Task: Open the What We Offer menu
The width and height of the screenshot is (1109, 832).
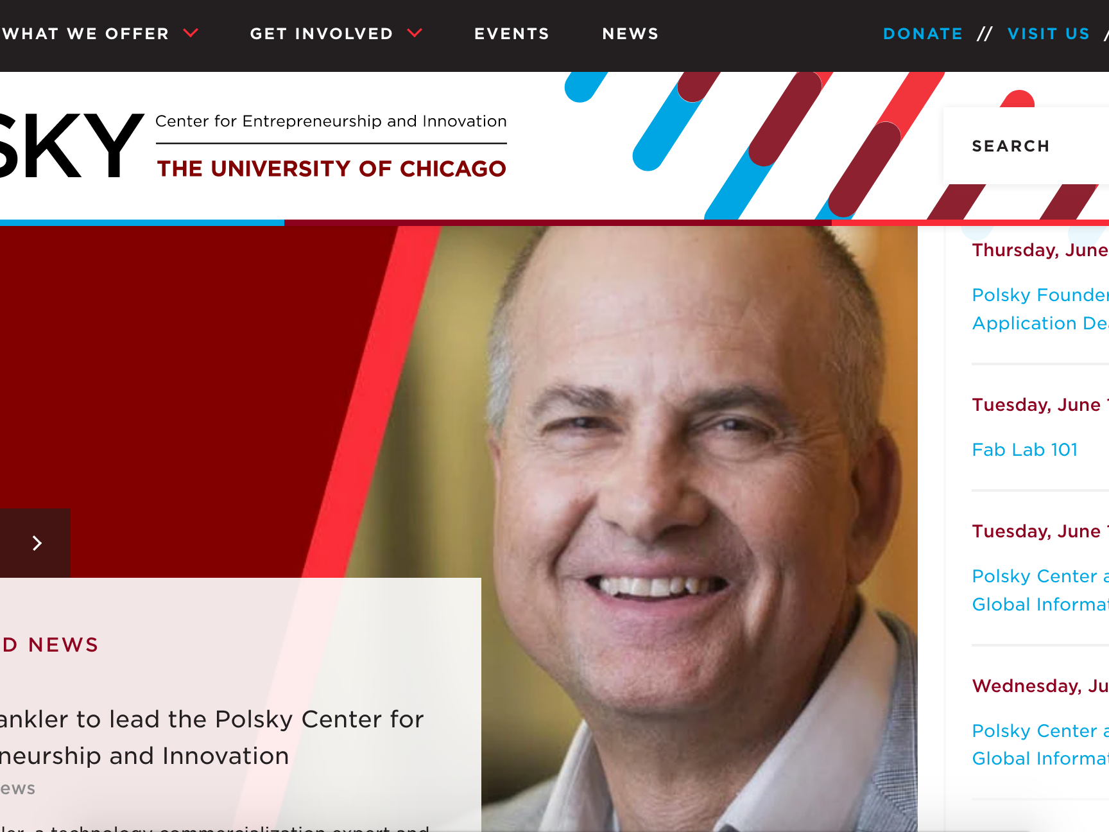Action: (85, 33)
